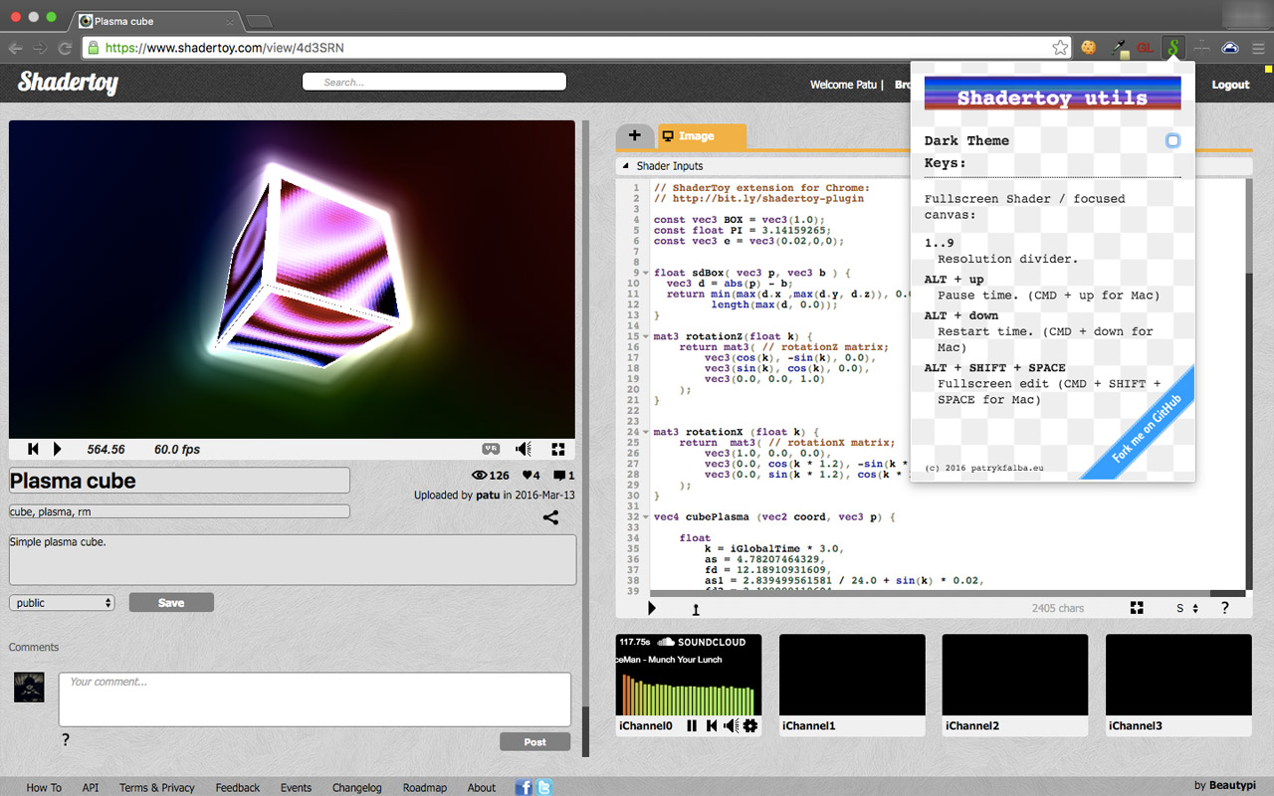Mute the shader preview audio
The image size is (1274, 796).
click(x=524, y=449)
